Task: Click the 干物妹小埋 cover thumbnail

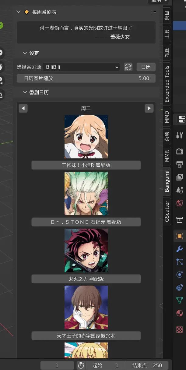Action: pos(86,137)
